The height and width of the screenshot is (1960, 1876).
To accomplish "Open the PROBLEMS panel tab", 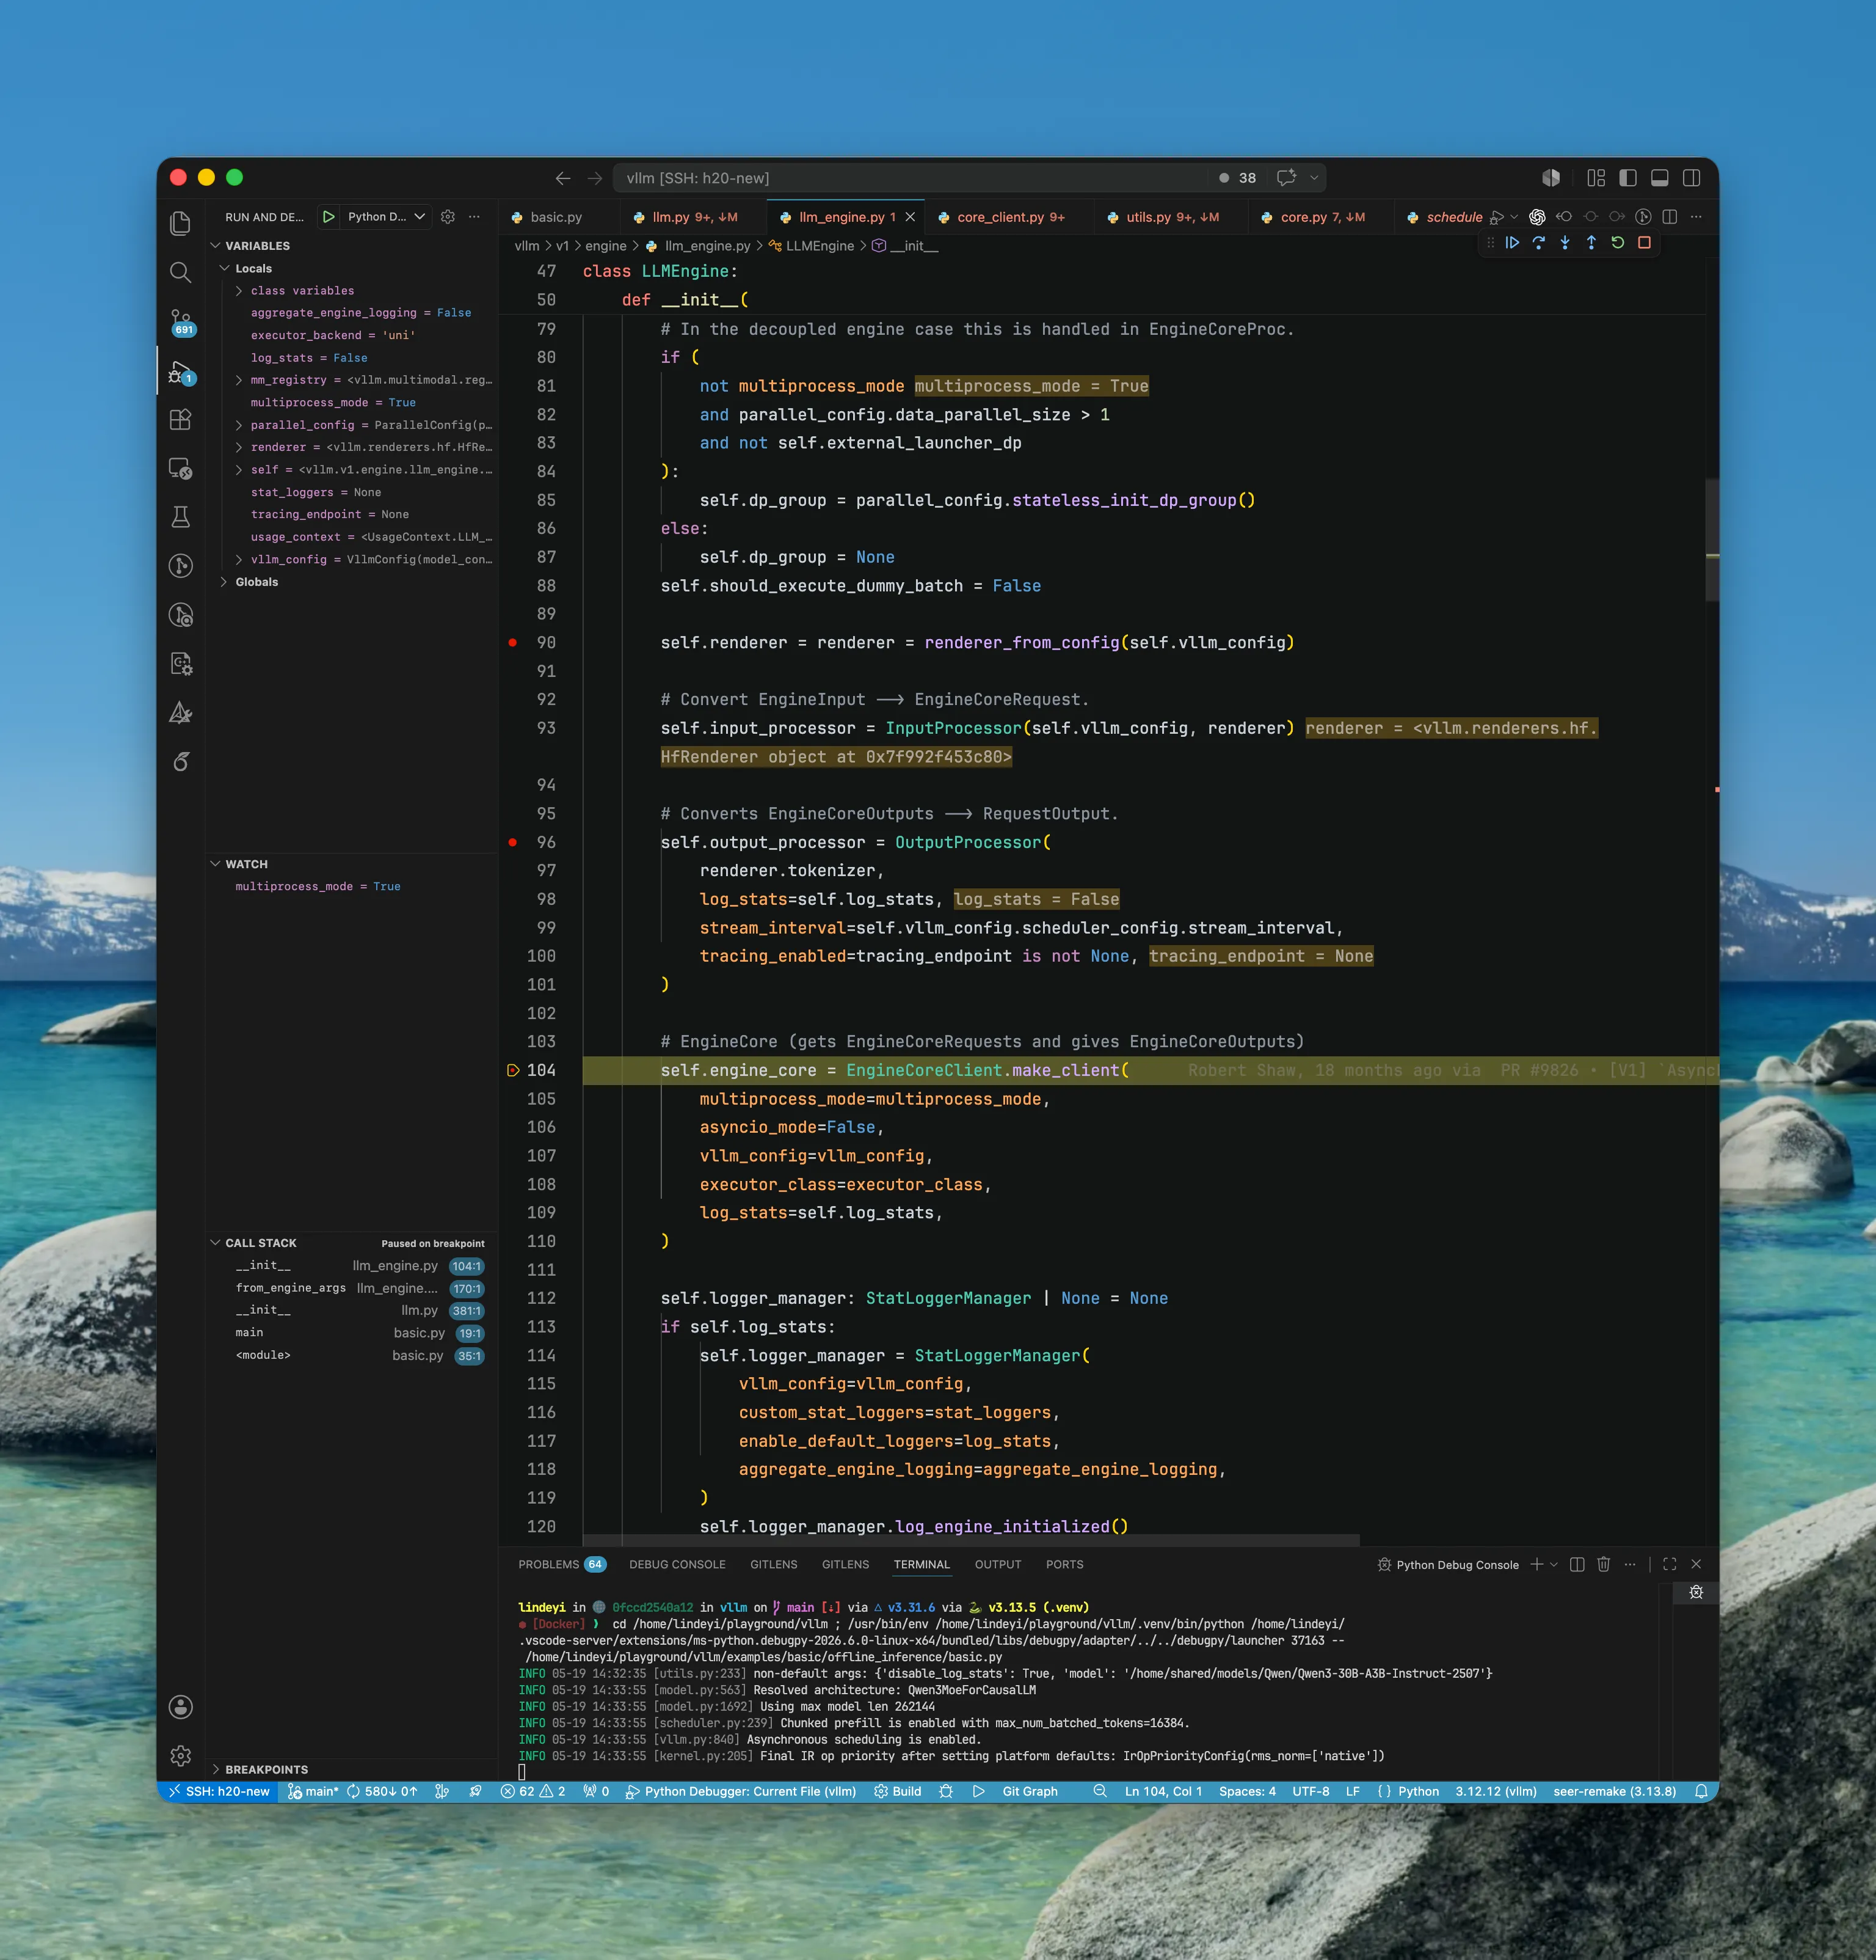I will tap(562, 1564).
